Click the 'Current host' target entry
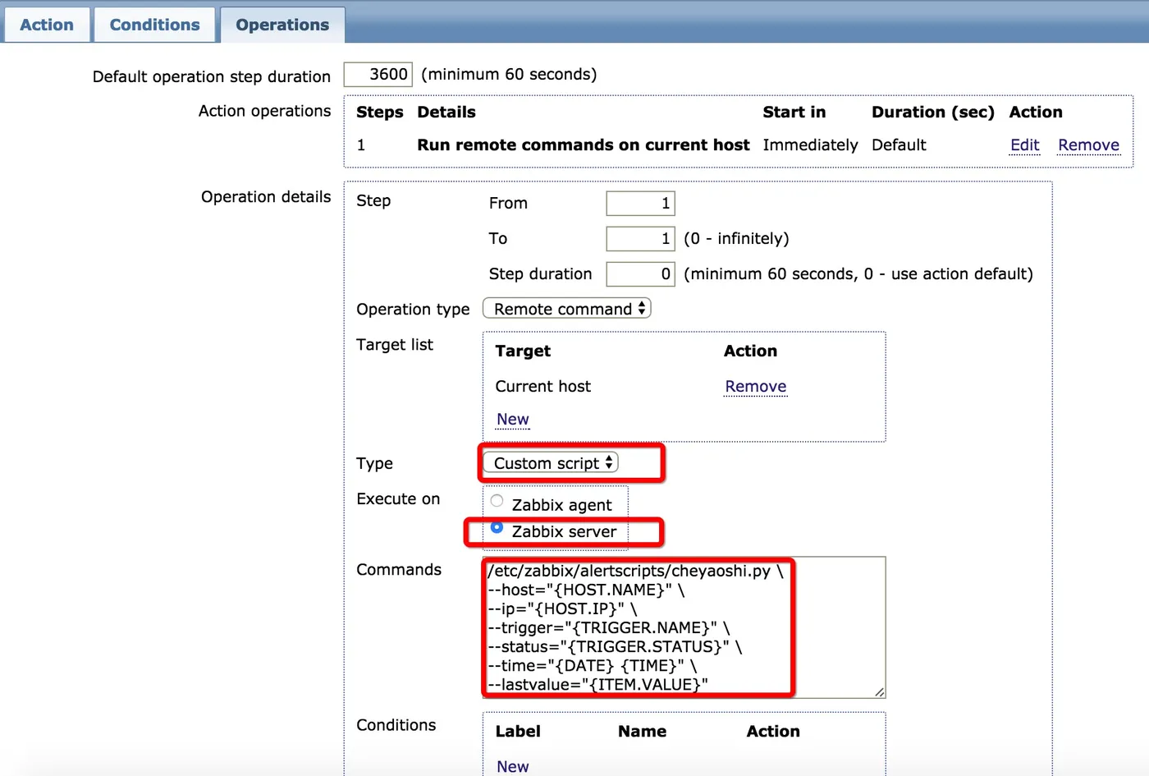 pyautogui.click(x=542, y=386)
